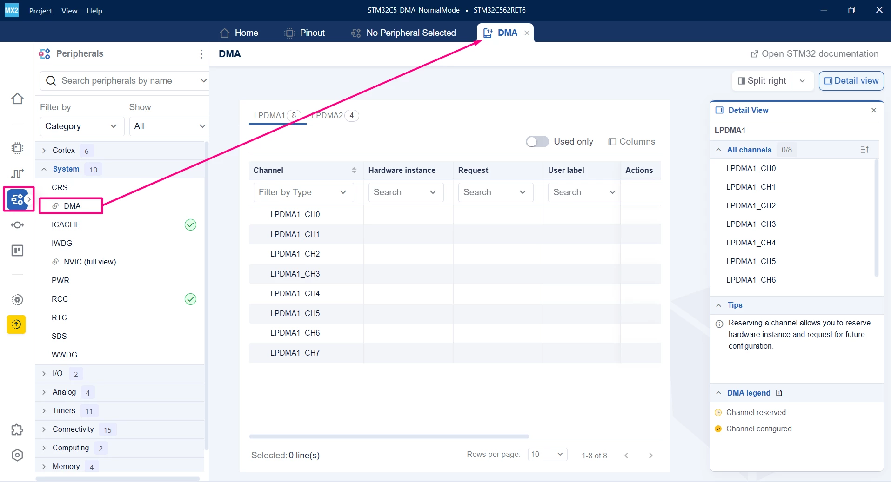Click the Tips info icon
This screenshot has width=891, height=482.
point(719,324)
